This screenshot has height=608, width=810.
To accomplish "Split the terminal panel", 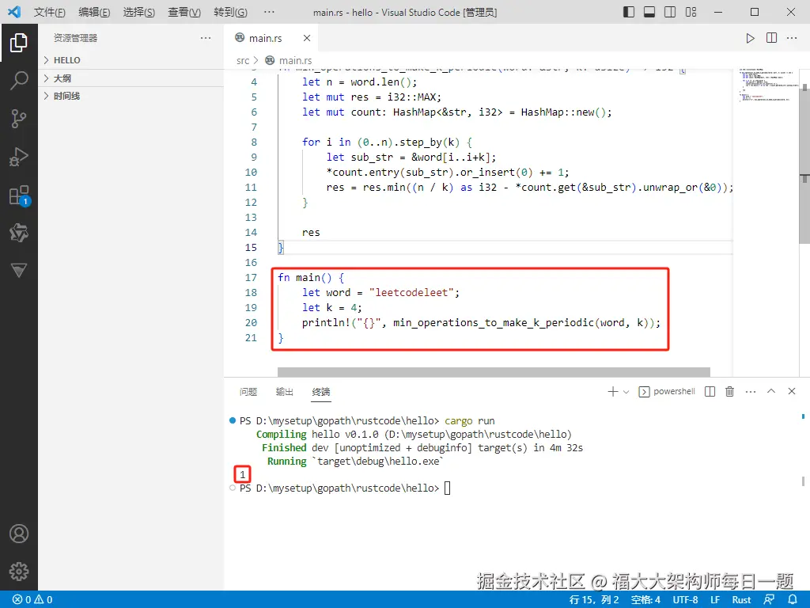I will 710,391.
